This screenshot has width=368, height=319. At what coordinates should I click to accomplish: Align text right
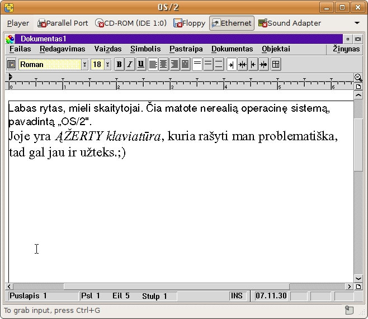(x=174, y=64)
